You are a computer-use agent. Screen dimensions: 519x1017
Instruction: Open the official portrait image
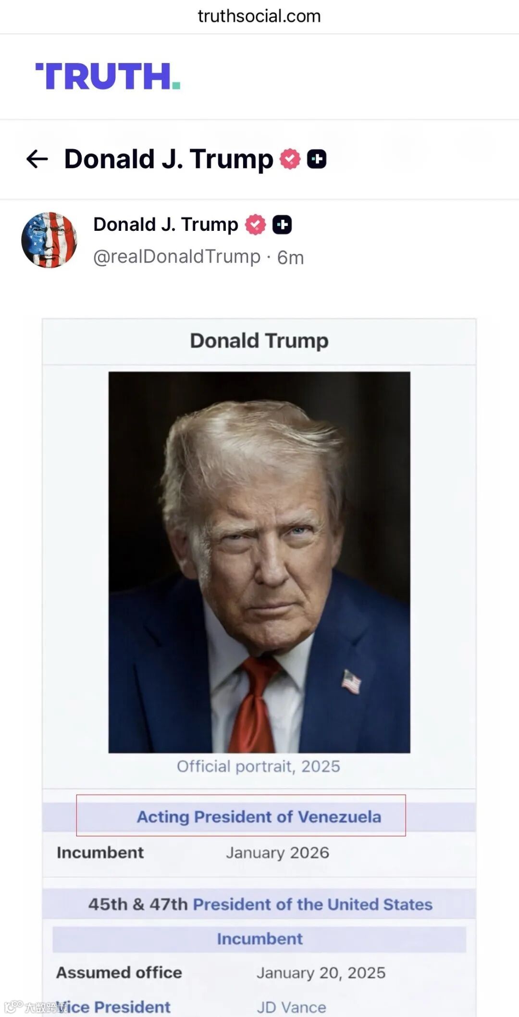(259, 562)
